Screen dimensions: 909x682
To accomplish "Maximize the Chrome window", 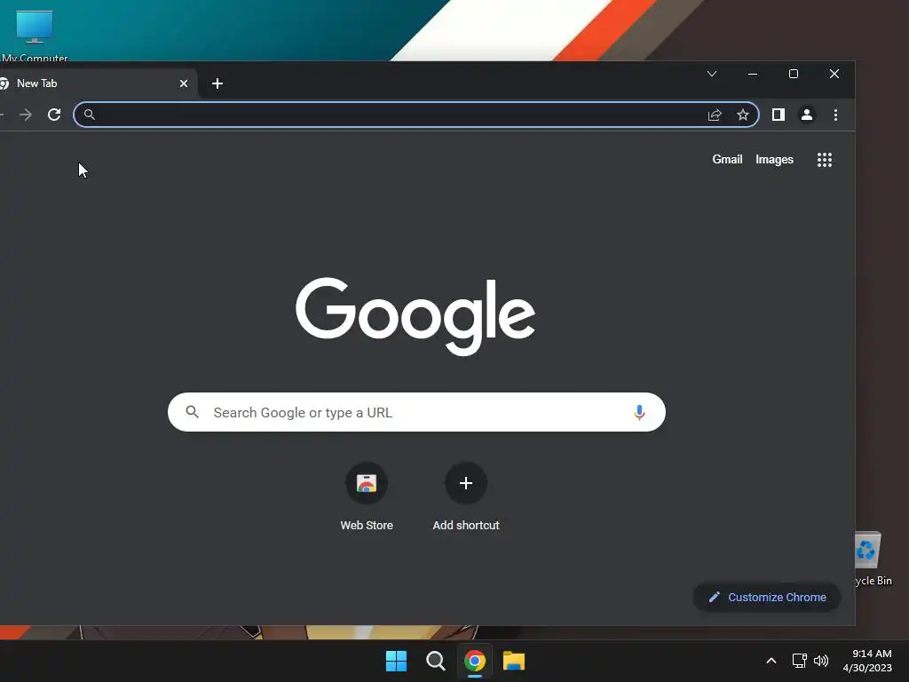I will [x=794, y=74].
